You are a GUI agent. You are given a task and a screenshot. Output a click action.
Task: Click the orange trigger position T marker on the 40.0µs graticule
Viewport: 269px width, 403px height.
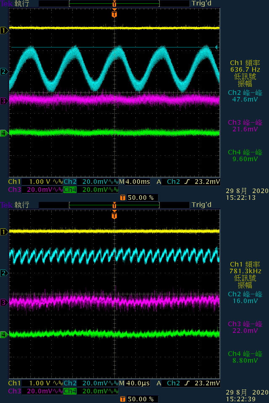point(114,215)
